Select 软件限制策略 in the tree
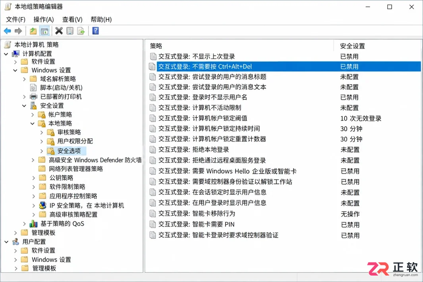Screen dimensions: 423x282 point(67,186)
